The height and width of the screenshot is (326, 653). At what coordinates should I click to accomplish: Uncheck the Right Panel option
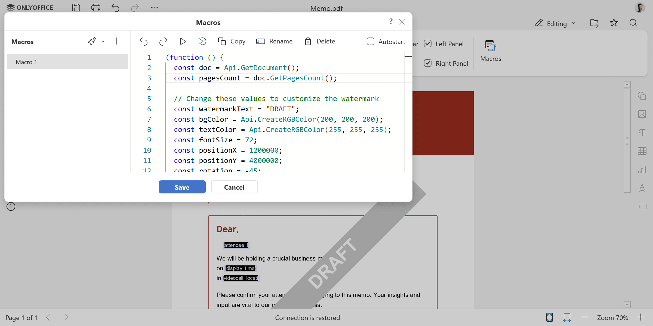pos(428,63)
